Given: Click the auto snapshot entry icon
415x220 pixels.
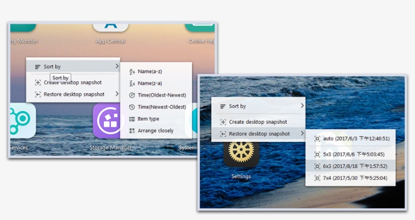Looking at the screenshot, I should coord(317,139).
